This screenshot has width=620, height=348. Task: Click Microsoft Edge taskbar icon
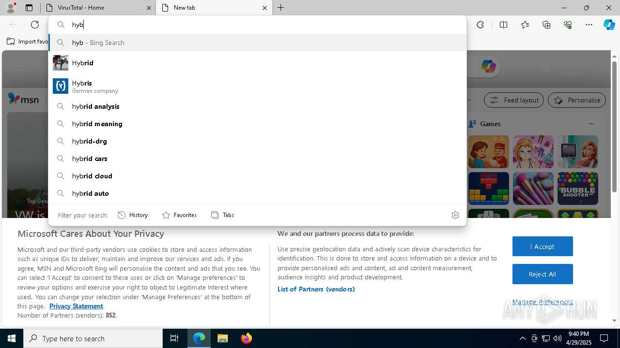pos(199,338)
